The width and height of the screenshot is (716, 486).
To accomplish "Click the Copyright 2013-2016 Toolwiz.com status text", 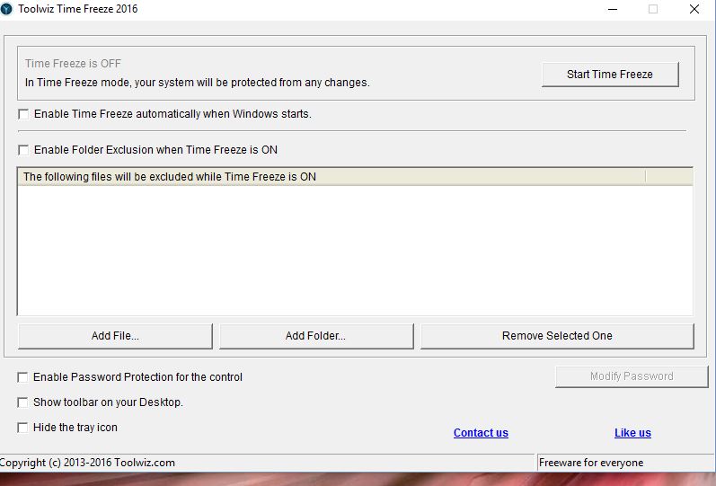I will click(x=87, y=463).
